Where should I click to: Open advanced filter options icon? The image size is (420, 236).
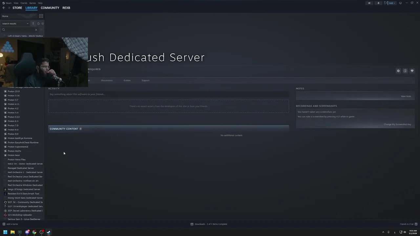(x=41, y=30)
